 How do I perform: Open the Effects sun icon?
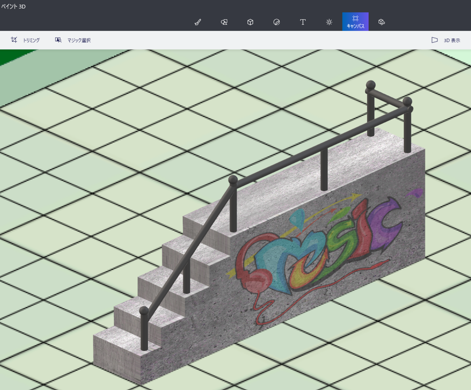[329, 22]
